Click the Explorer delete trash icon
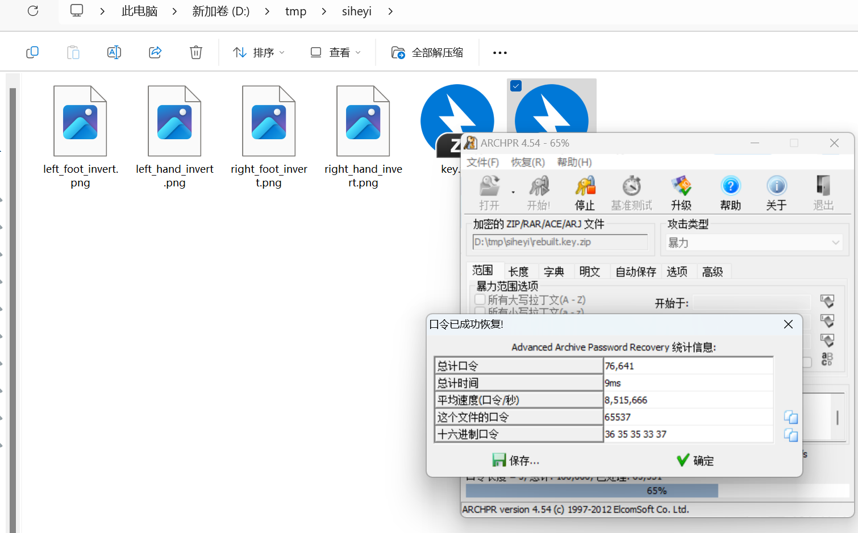Viewport: 858px width, 533px height. (196, 52)
